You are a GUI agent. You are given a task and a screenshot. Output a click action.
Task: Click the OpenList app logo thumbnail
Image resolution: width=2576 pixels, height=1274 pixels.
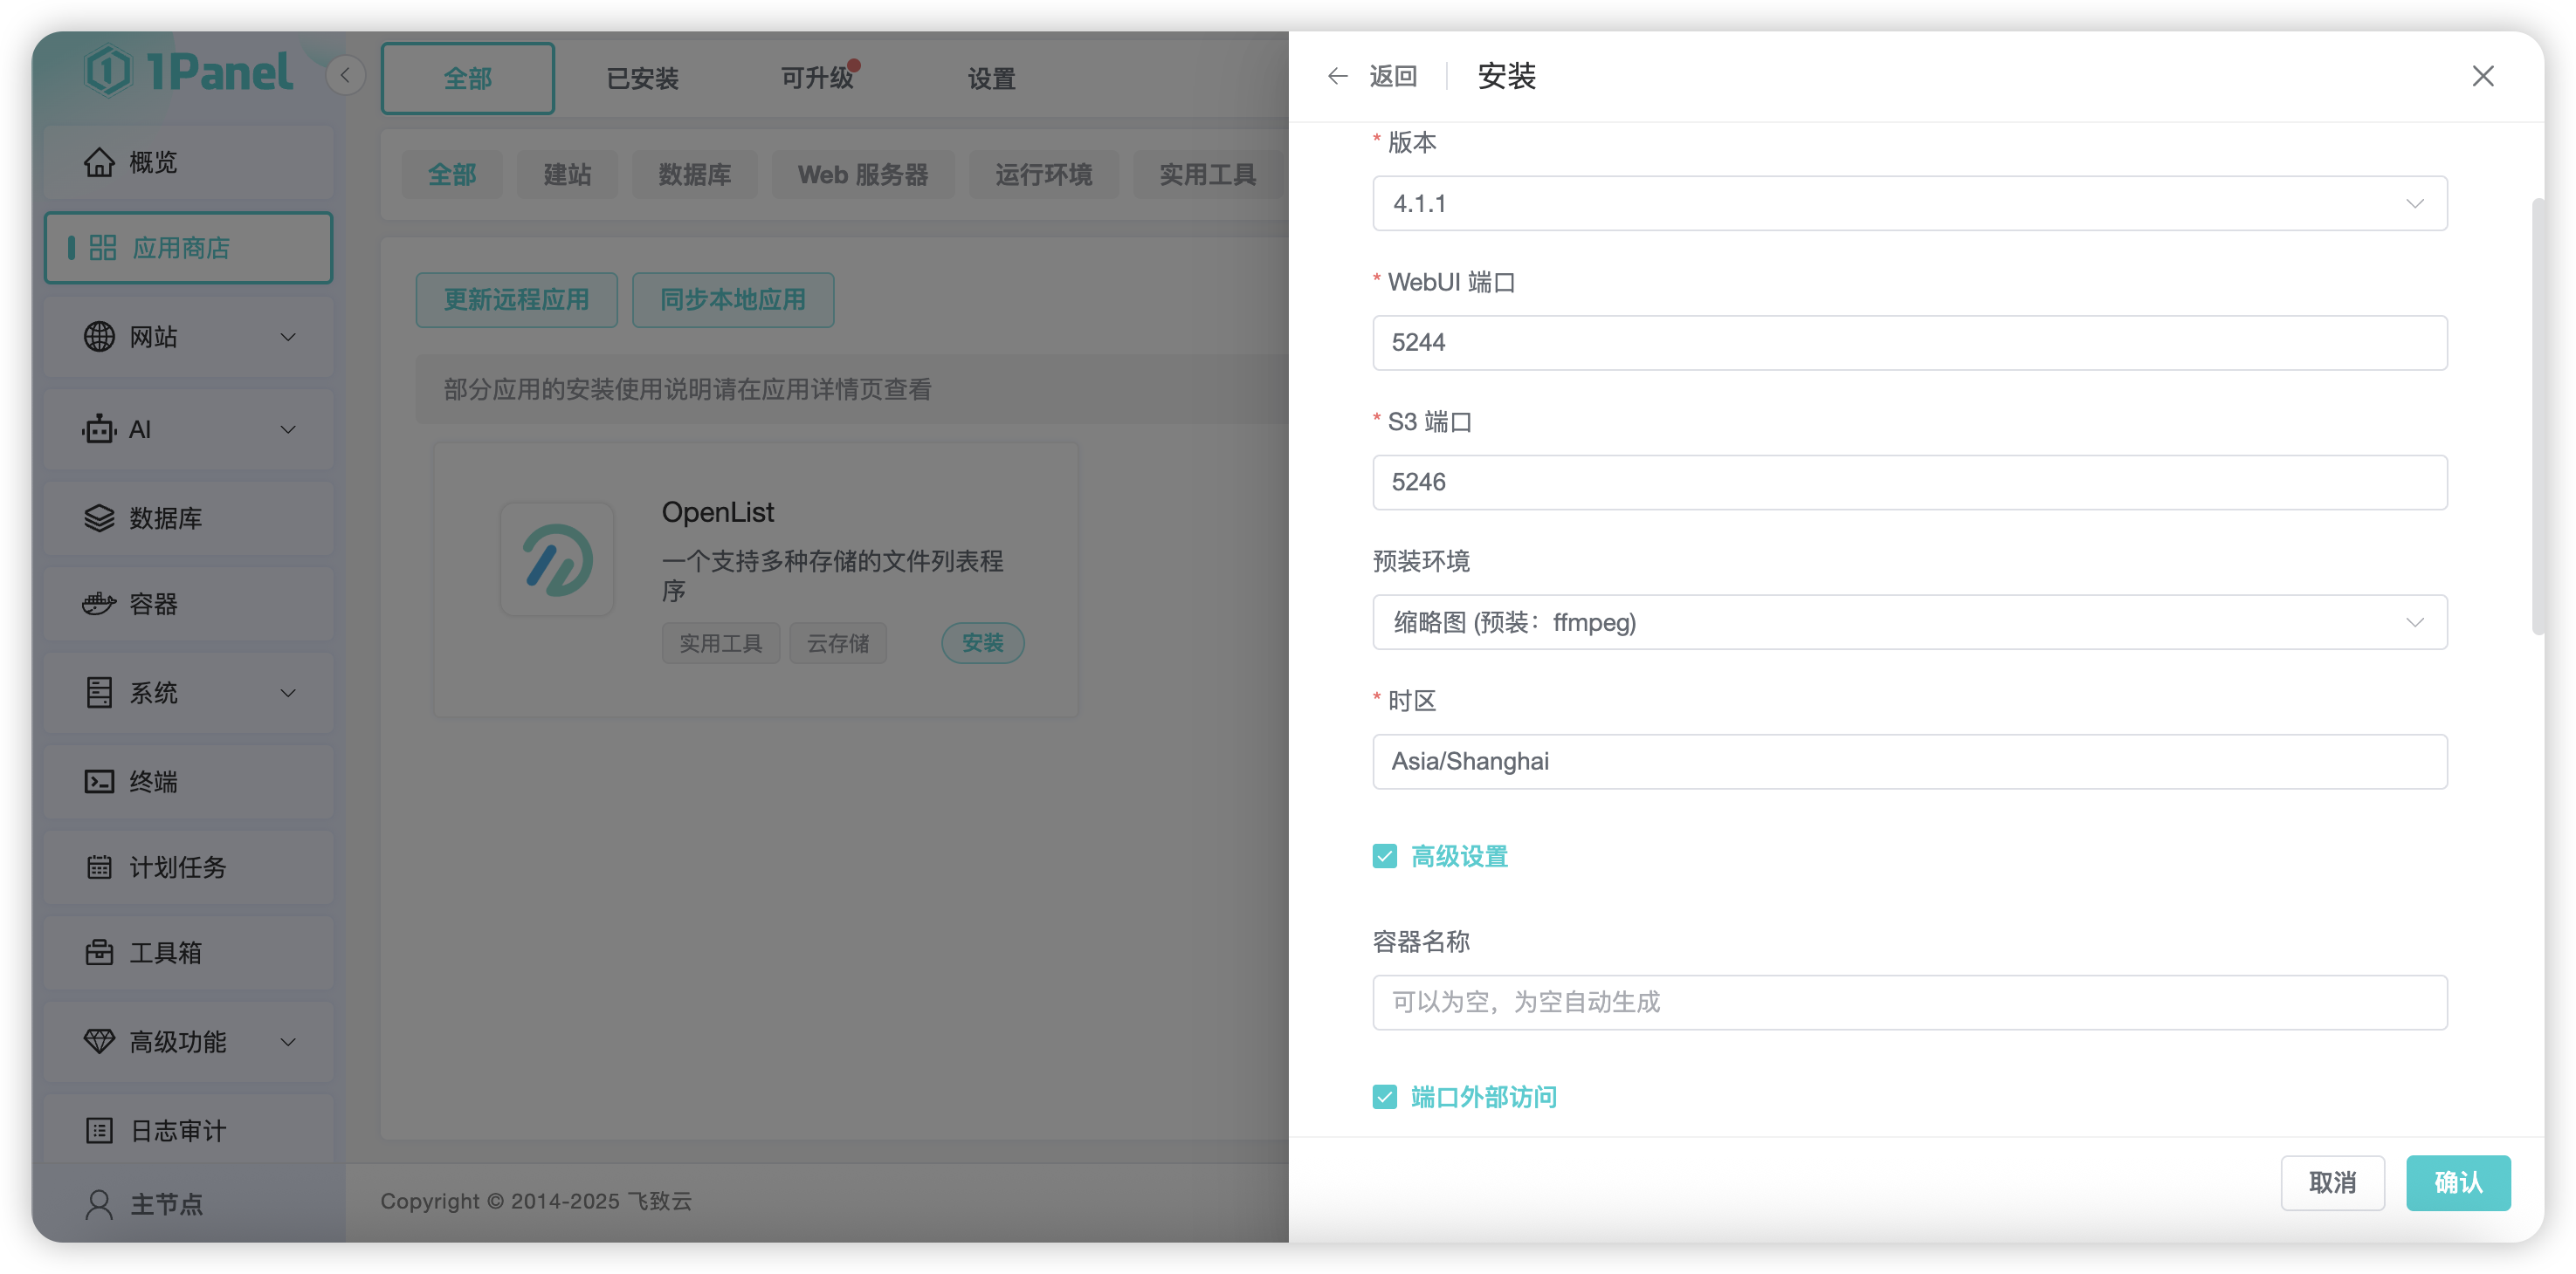557,559
